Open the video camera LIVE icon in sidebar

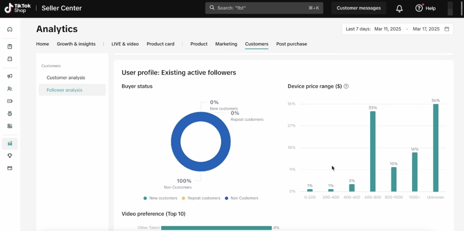10,101
